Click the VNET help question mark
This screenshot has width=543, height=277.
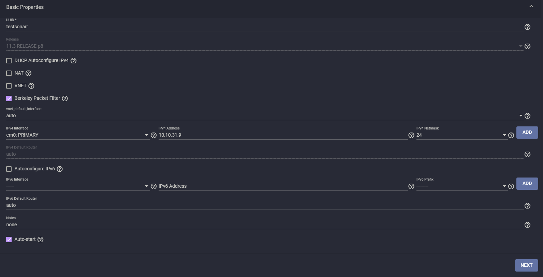tap(31, 86)
